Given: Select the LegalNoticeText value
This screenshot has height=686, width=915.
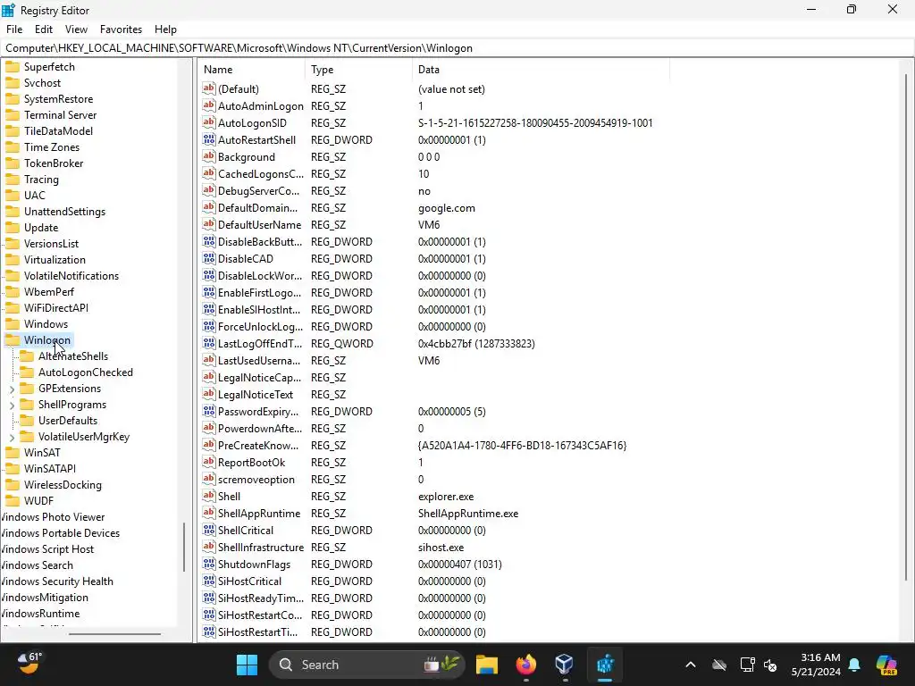Looking at the screenshot, I should pyautogui.click(x=255, y=394).
